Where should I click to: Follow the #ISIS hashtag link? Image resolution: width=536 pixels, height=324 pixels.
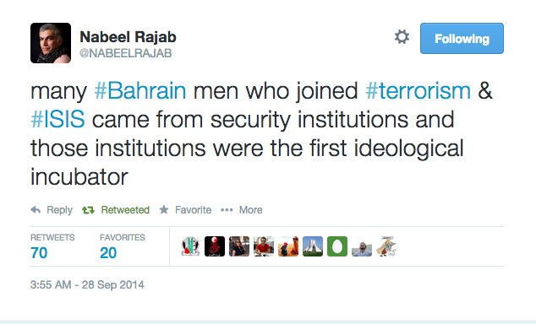point(57,119)
